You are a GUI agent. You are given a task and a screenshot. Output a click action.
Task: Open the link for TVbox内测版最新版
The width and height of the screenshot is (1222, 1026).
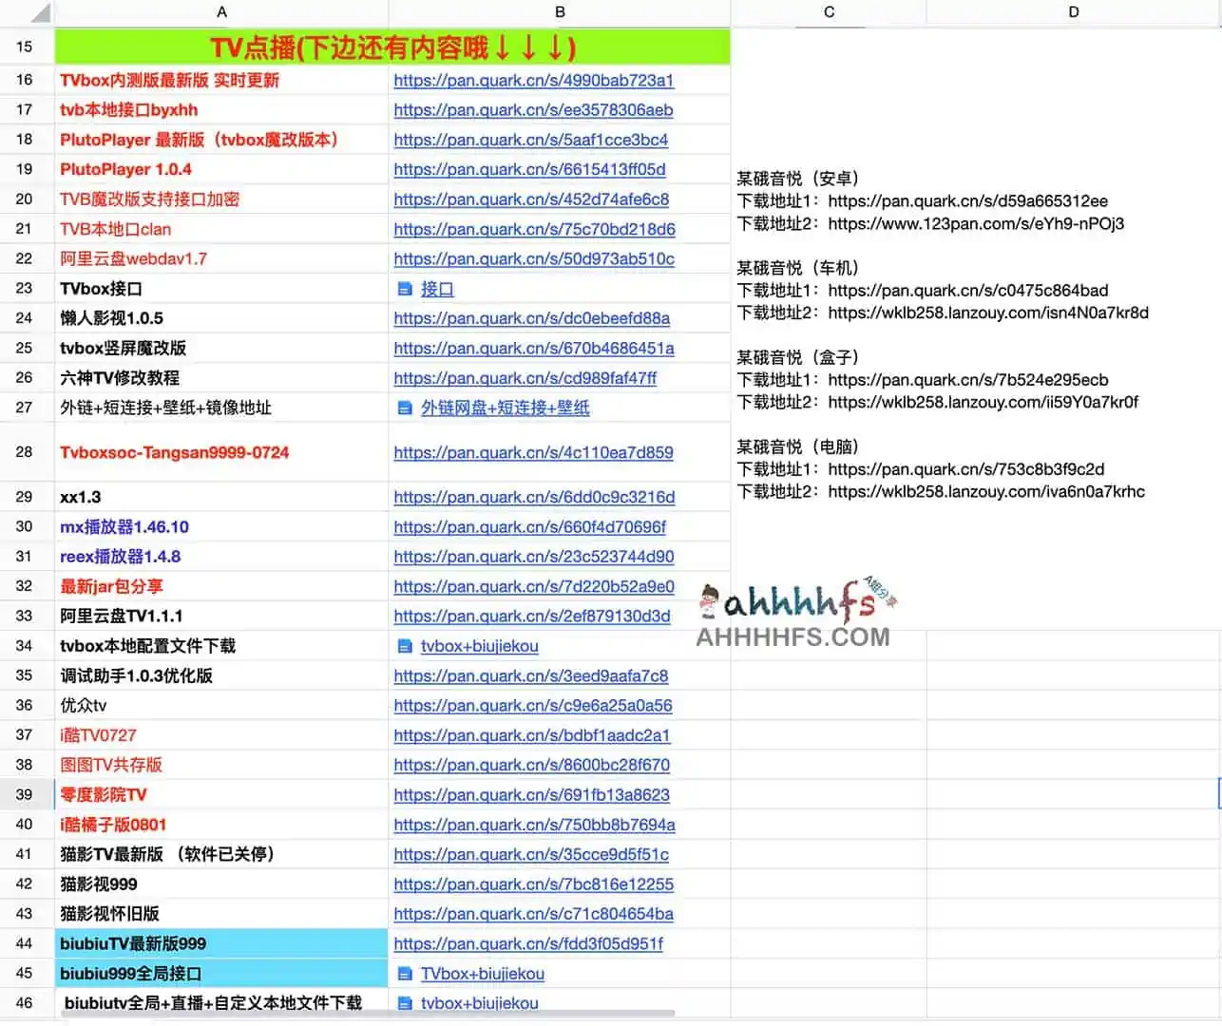tap(533, 80)
